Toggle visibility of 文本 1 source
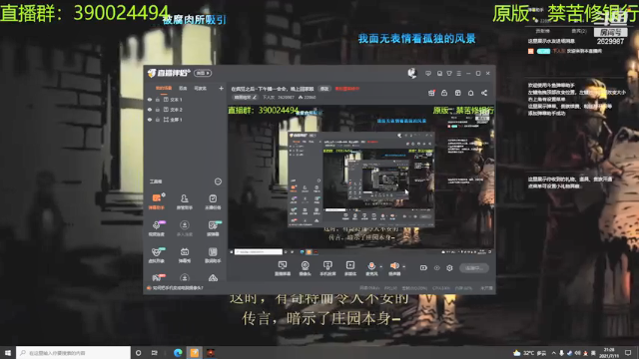This screenshot has width=639, height=359. (x=150, y=100)
